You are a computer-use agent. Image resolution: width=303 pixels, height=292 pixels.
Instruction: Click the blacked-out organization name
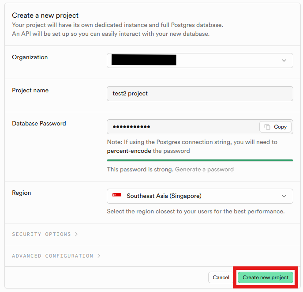point(144,60)
